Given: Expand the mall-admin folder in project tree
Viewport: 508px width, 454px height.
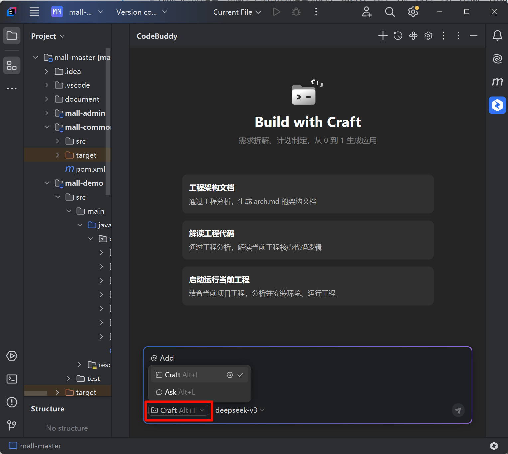Looking at the screenshot, I should [47, 113].
